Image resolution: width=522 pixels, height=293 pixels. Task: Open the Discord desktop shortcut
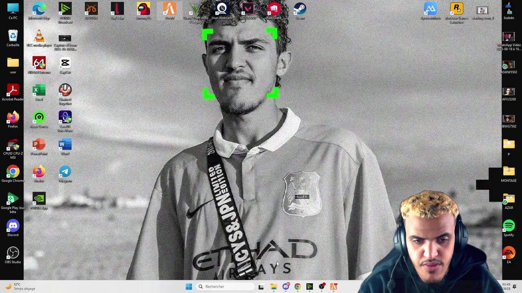13,228
